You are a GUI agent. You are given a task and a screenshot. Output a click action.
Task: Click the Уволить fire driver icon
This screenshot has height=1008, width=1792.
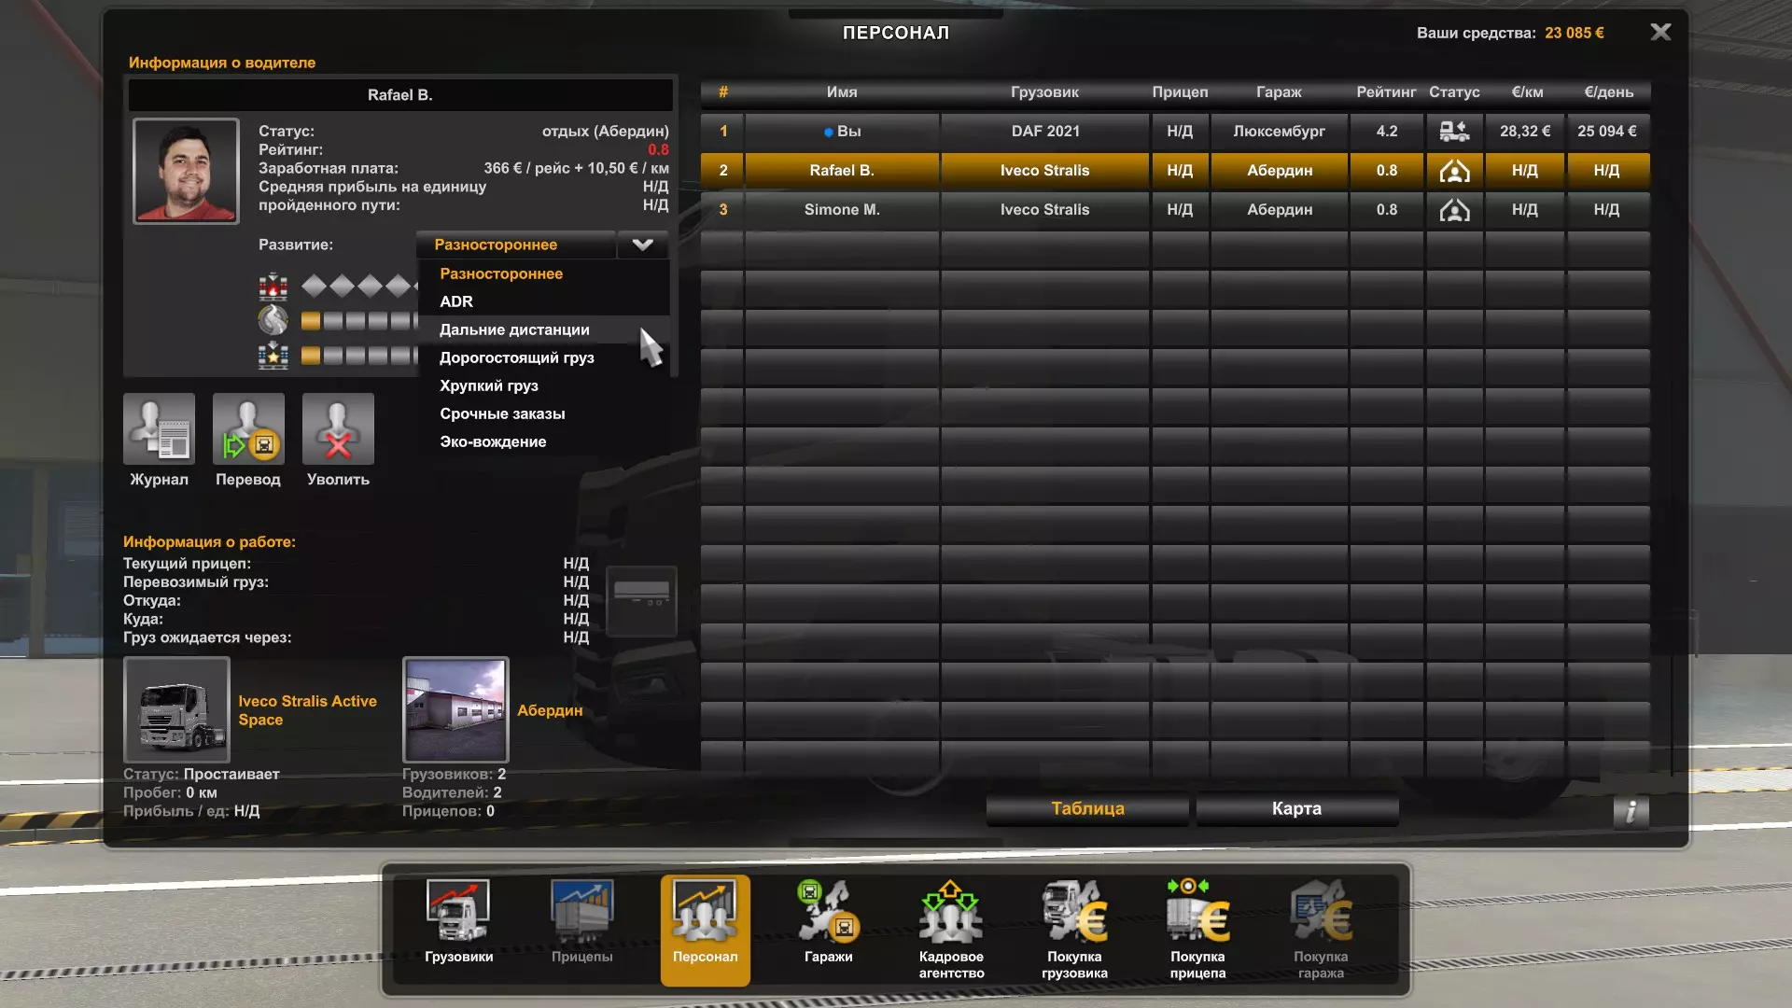click(x=338, y=429)
